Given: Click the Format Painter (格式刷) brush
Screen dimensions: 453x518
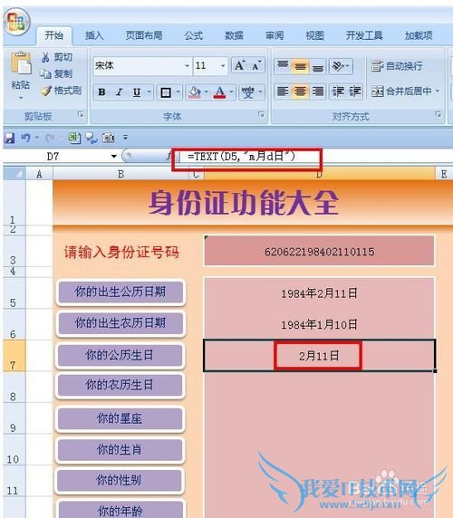Looking at the screenshot, I should click(x=46, y=91).
